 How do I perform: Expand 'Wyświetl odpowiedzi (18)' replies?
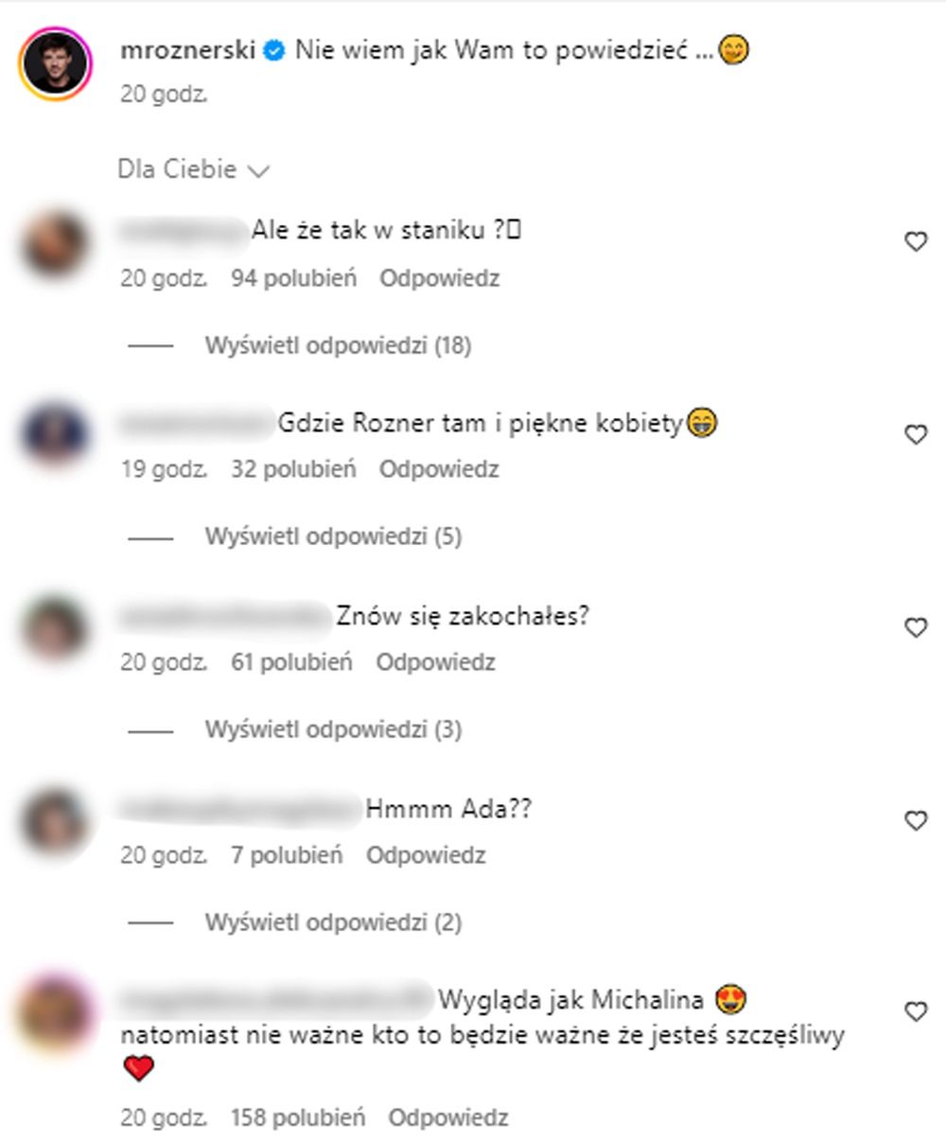pos(338,345)
